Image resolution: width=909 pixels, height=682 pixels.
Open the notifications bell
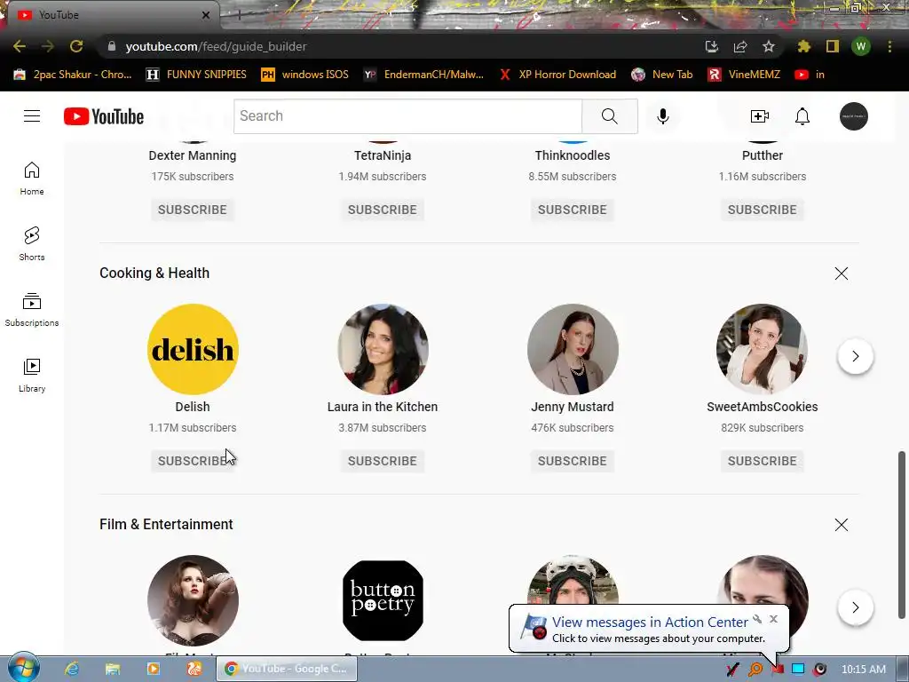coord(802,116)
